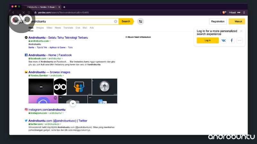257x144 pixels.
Task: Click the Brave shields icon in toolbar
Action: 224,12
